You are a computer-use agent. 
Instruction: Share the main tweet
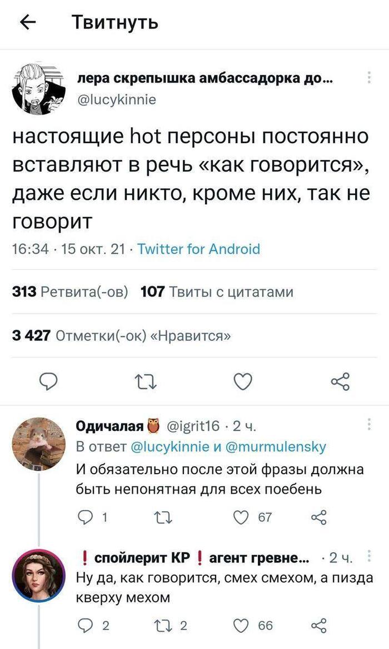tap(340, 381)
